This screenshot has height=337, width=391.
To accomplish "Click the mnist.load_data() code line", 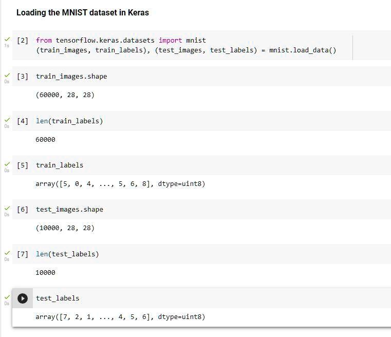I will 186,50.
